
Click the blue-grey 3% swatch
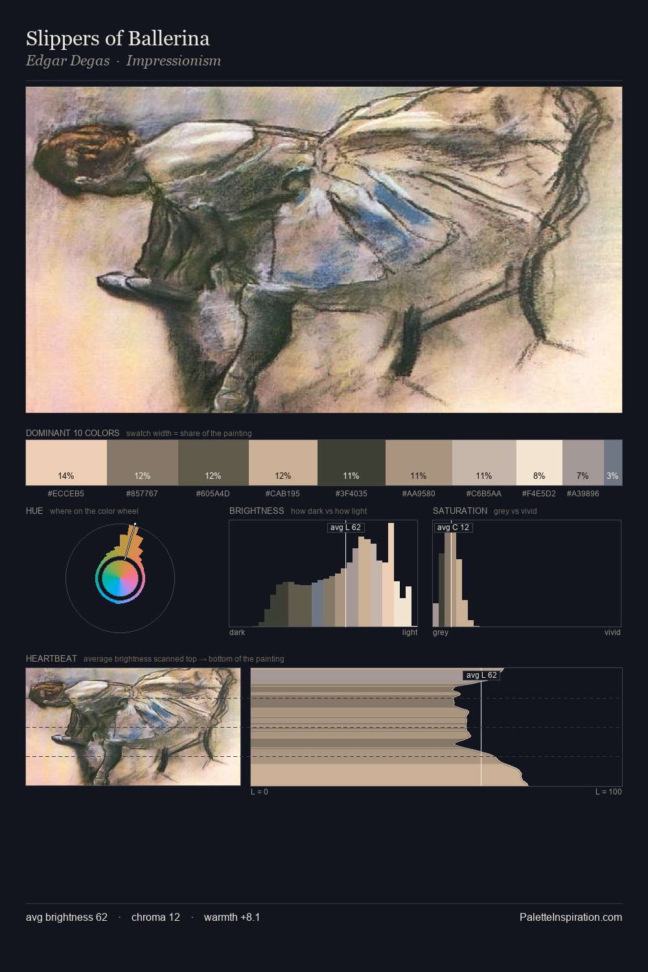click(613, 463)
